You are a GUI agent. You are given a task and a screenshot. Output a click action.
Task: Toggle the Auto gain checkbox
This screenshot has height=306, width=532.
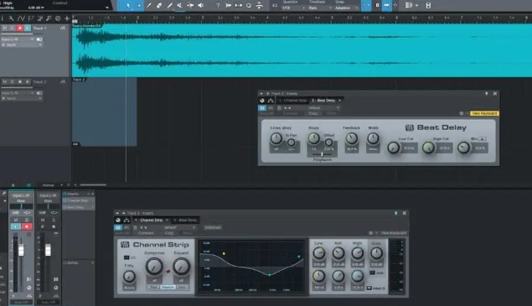(x=372, y=272)
